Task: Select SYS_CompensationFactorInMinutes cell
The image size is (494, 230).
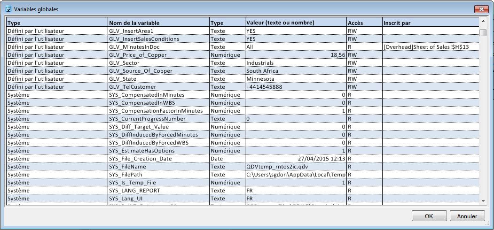Action: tap(159, 111)
